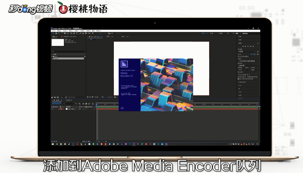Create a new folder in Project panel
Viewport: 303px width, 173px height.
(x=55, y=97)
